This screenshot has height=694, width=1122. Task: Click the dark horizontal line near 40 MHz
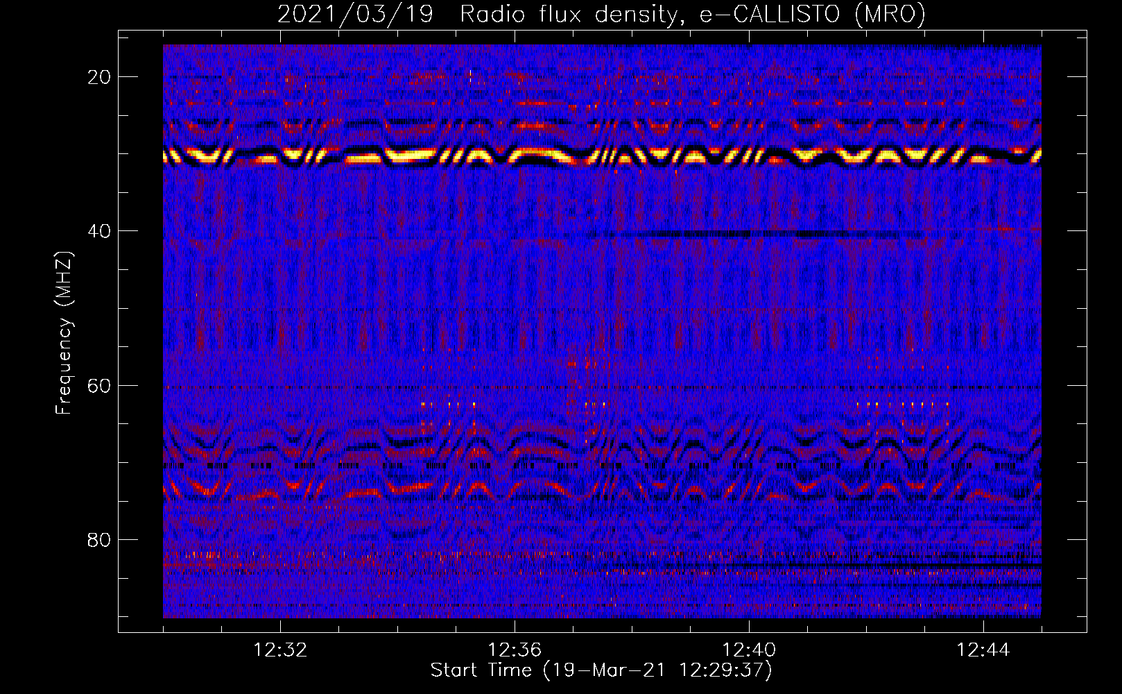pyautogui.click(x=756, y=235)
